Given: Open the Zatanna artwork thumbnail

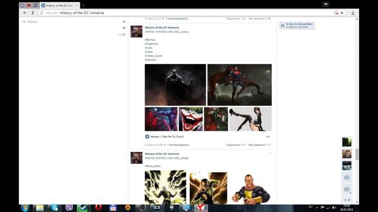Looking at the screenshot, I should coord(250,119).
